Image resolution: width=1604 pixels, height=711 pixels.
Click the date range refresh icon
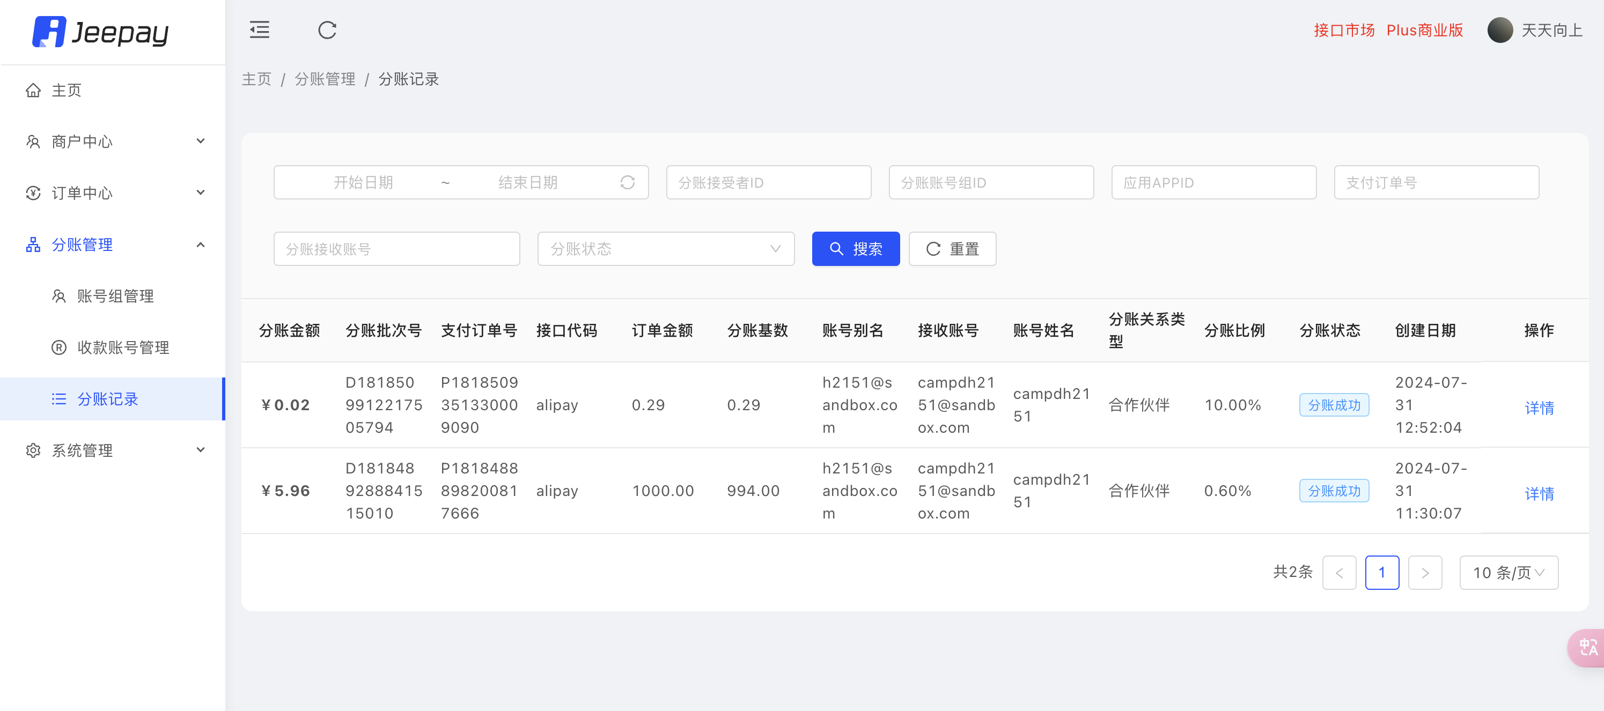click(x=627, y=182)
